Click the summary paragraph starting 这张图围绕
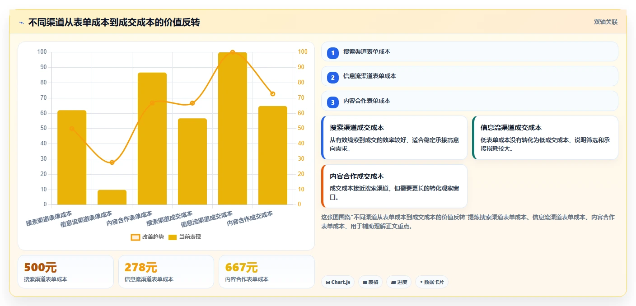This screenshot has width=636, height=306. [468, 222]
